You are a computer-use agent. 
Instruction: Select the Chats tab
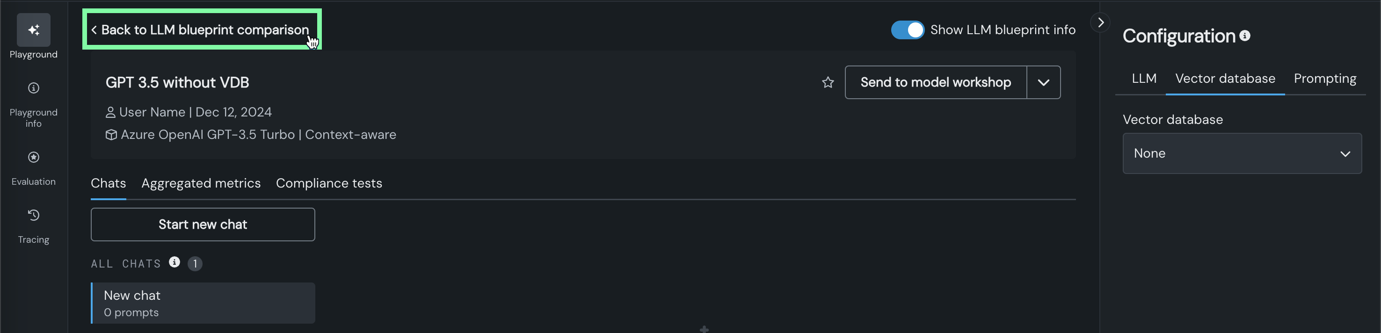(x=108, y=183)
